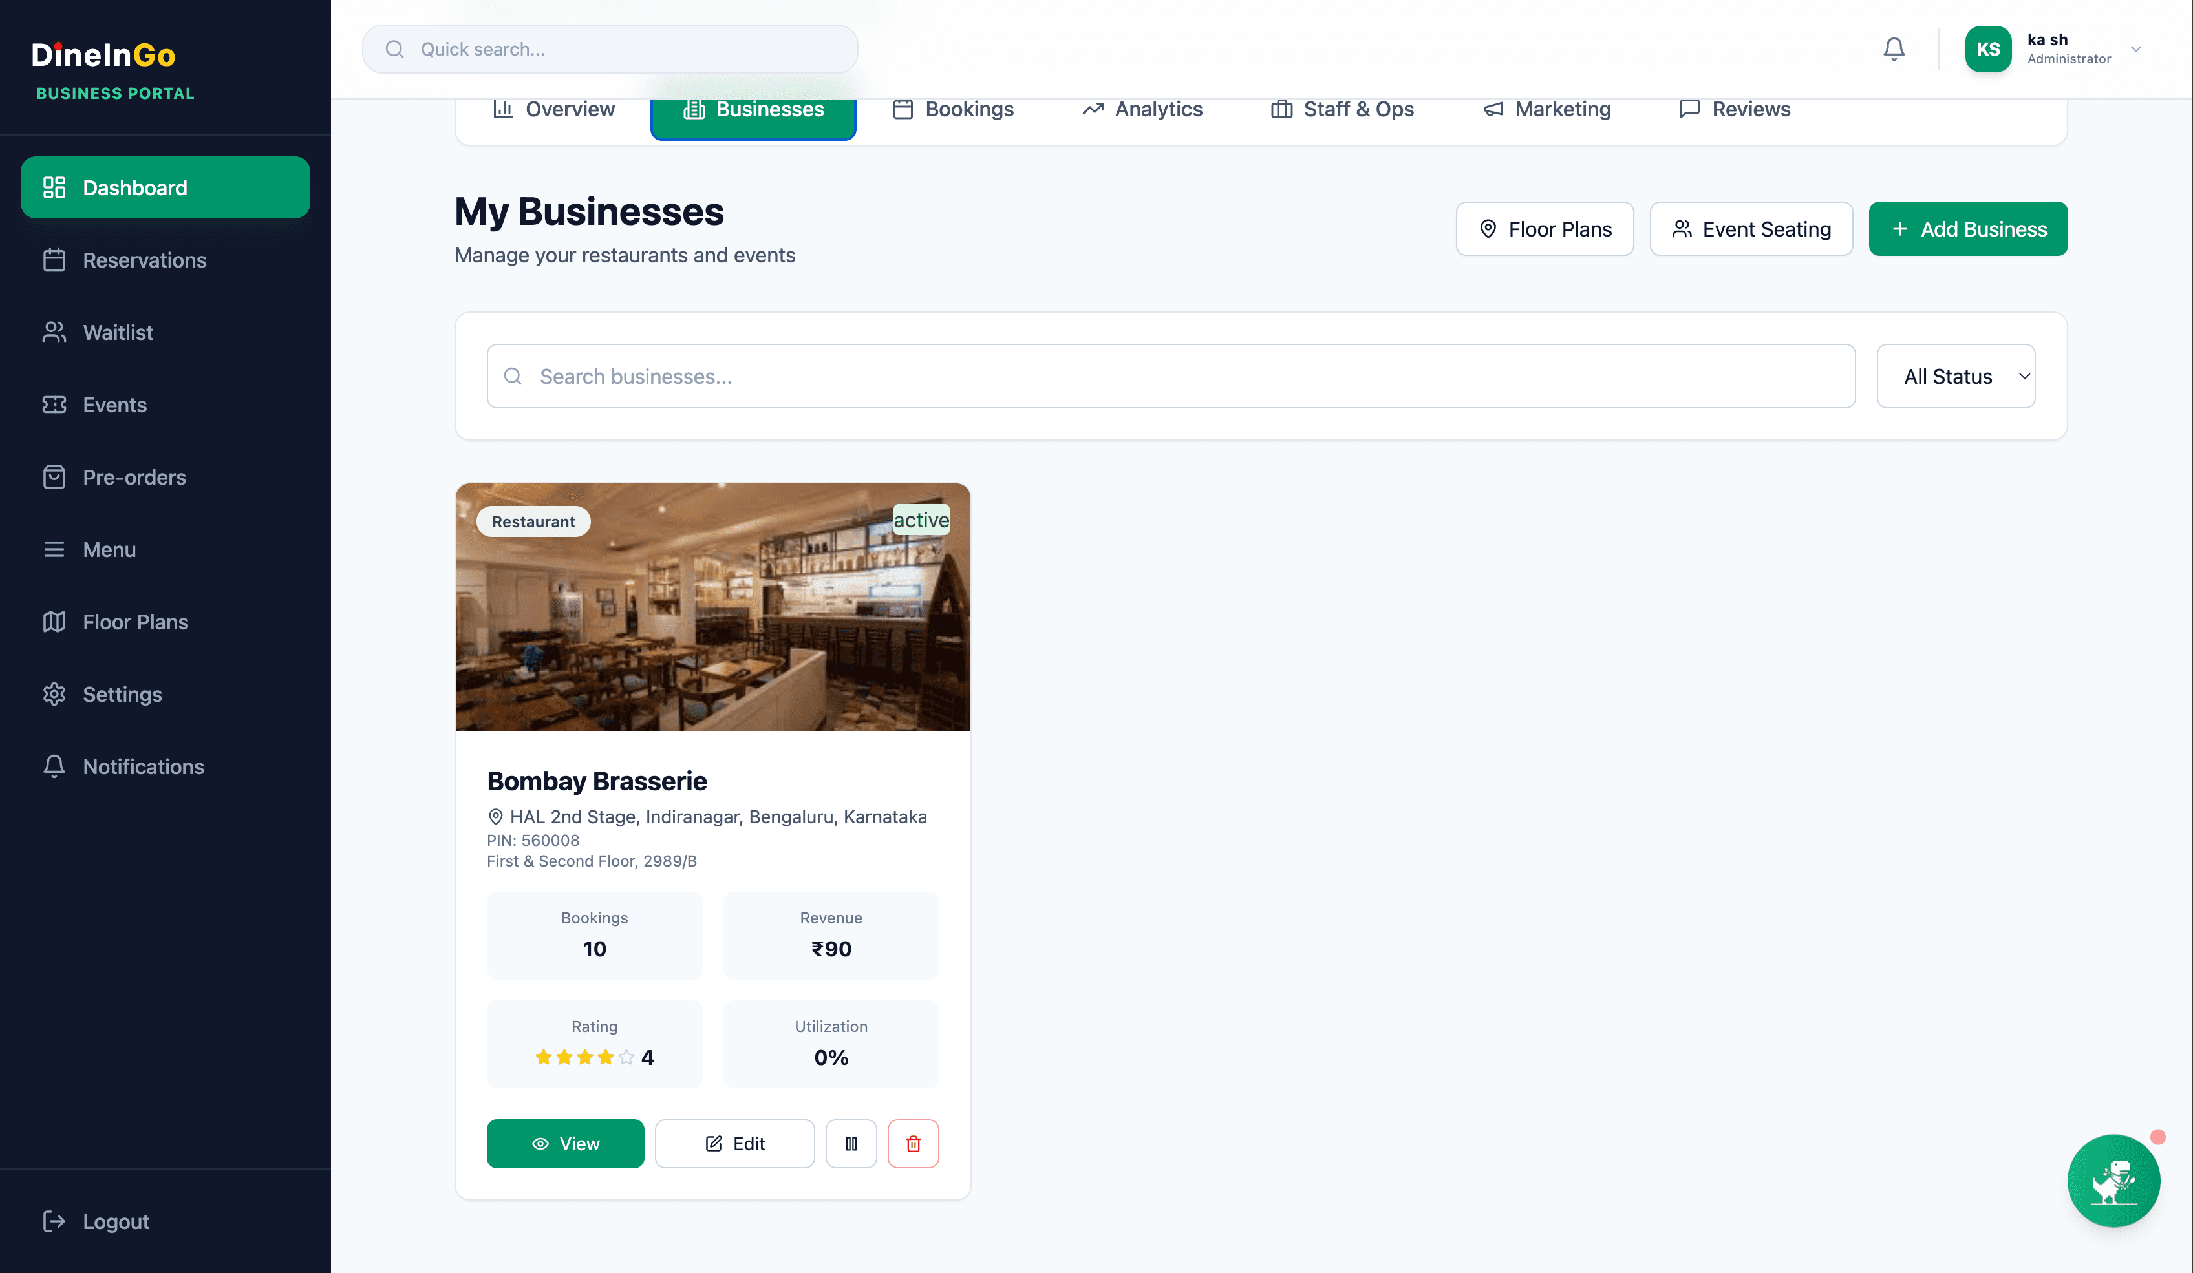The image size is (2193, 1273).
Task: Open Waitlist in the sidebar
Action: tap(118, 332)
